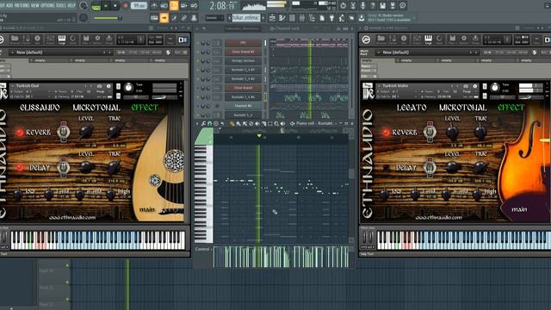This screenshot has height=310, width=551.
Task: Open New (default) multi dropdown in right Kontakt
Action: click(x=428, y=53)
